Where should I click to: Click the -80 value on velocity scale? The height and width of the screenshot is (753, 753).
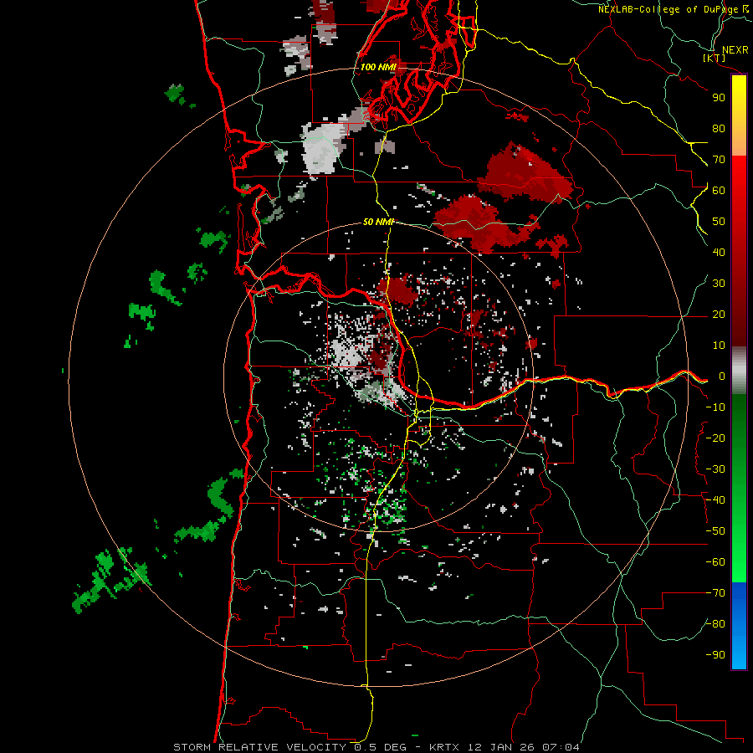[715, 624]
